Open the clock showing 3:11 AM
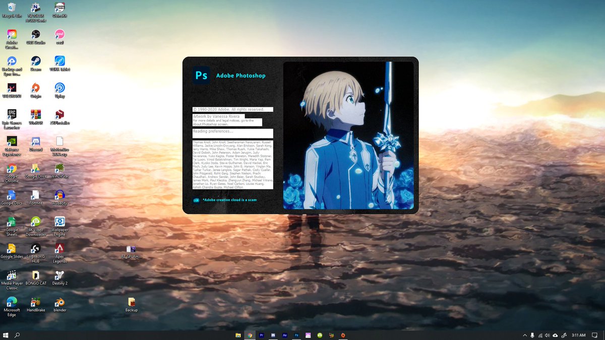Image resolution: width=605 pixels, height=340 pixels. pos(580,335)
